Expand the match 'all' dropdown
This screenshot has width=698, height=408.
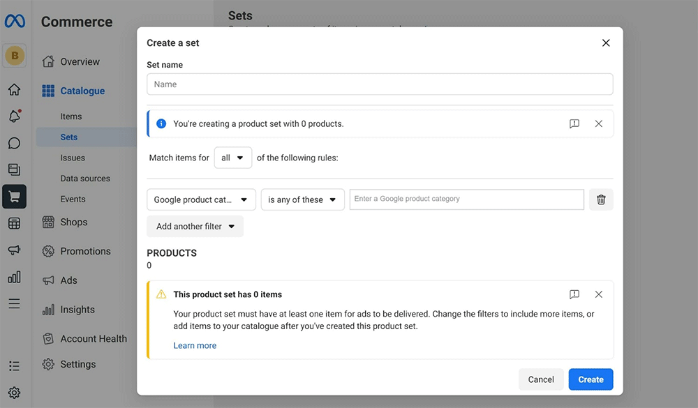point(232,158)
